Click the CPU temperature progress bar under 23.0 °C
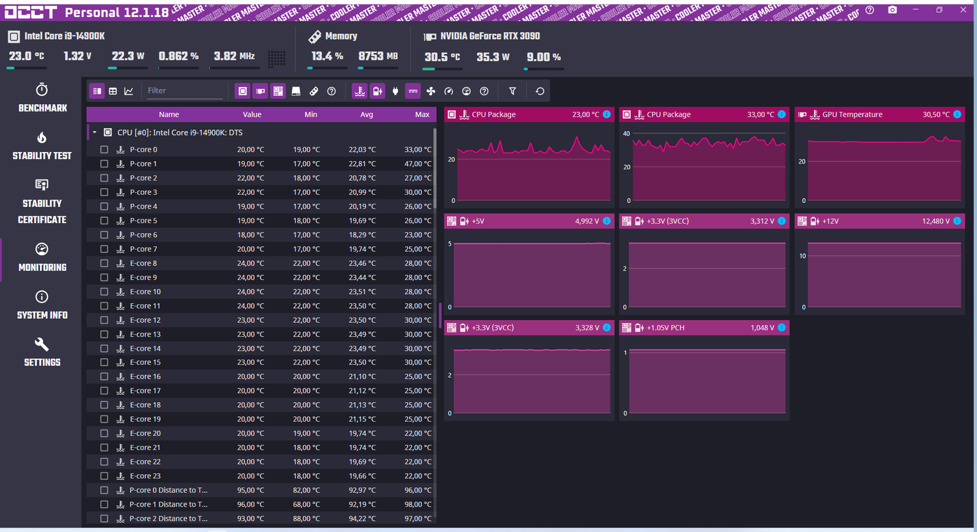The height and width of the screenshot is (532, 977). tap(27, 68)
